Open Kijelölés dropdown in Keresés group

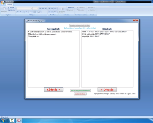coord(92,10)
